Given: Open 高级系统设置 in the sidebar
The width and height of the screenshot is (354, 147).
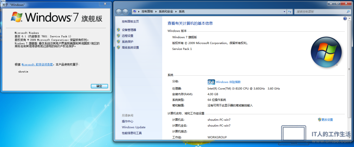Looking at the screenshot, I should click(130, 48).
